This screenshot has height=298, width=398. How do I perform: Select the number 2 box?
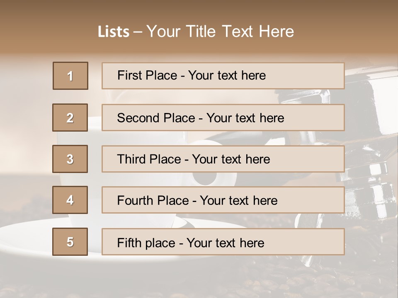pos(70,118)
